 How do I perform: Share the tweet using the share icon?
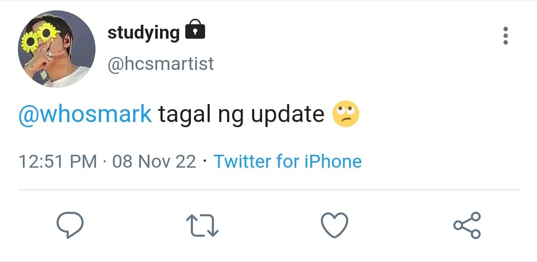pos(467,225)
